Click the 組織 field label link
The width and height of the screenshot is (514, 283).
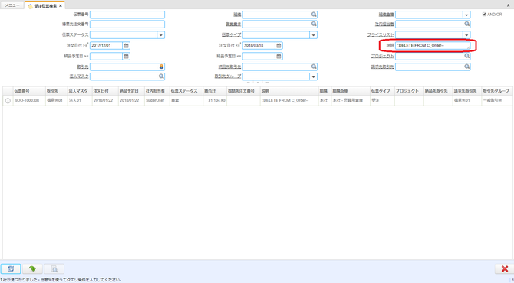click(237, 15)
